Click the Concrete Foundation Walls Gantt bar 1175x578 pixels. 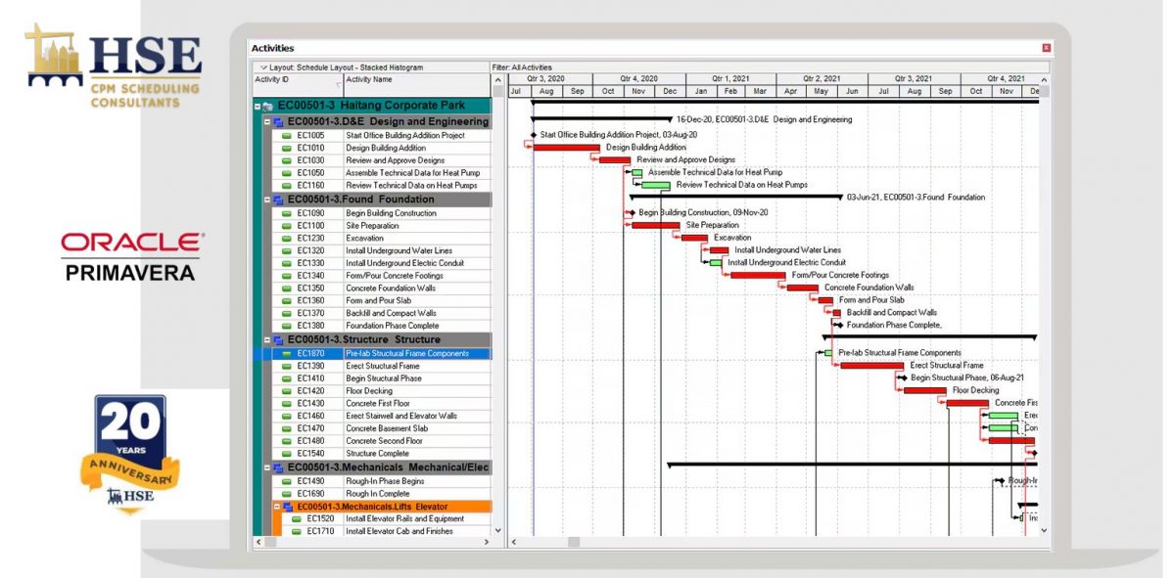pos(802,288)
